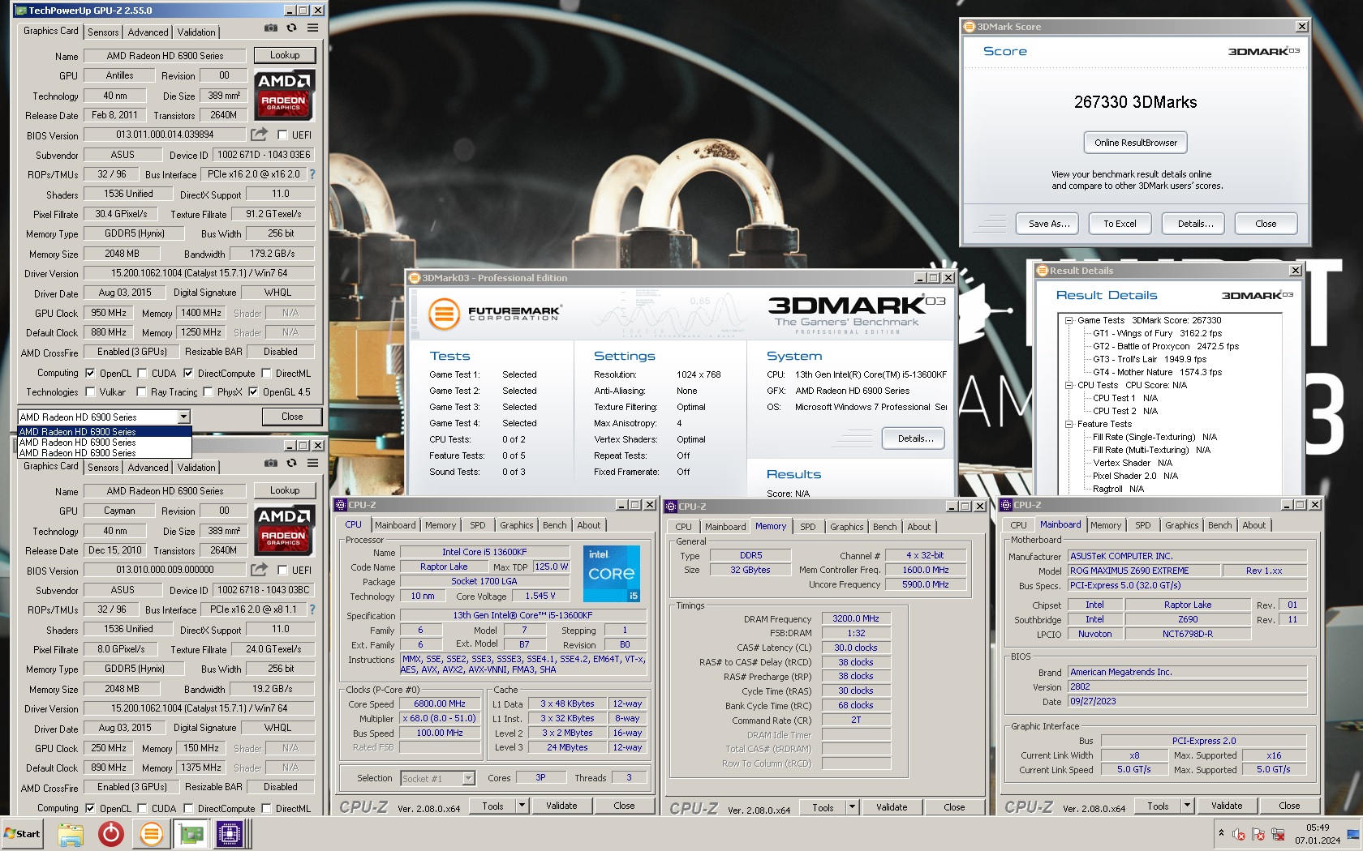This screenshot has width=1363, height=851.
Task: Click Save As... in 3DMark Score window
Action: click(1049, 224)
